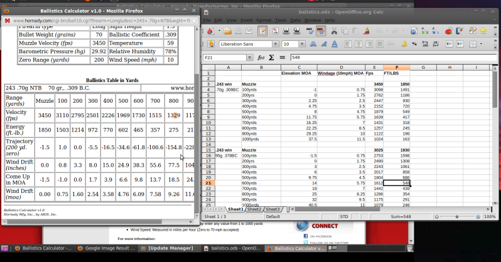Open Page Preview icon
The image size is (501, 262).
click(297, 31)
